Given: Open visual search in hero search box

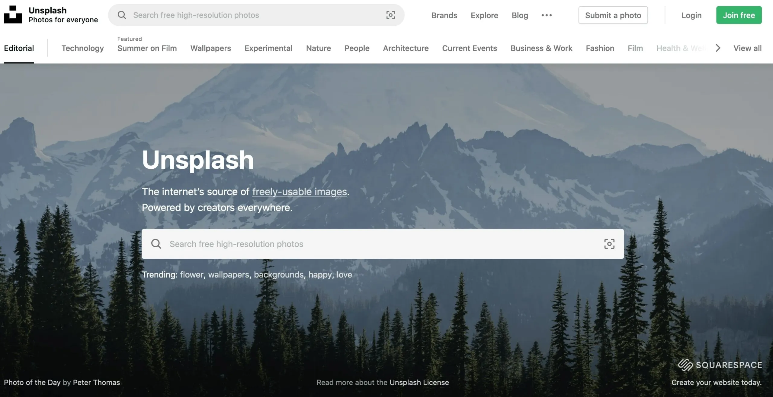Looking at the screenshot, I should 609,244.
